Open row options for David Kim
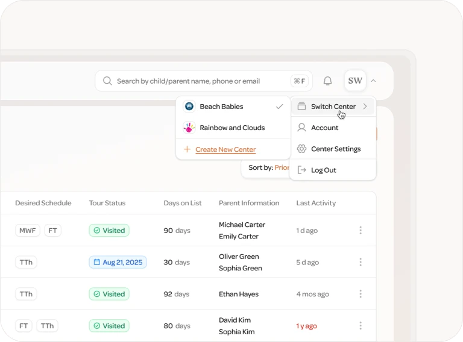Viewport: 463px width, 342px height. point(361,326)
